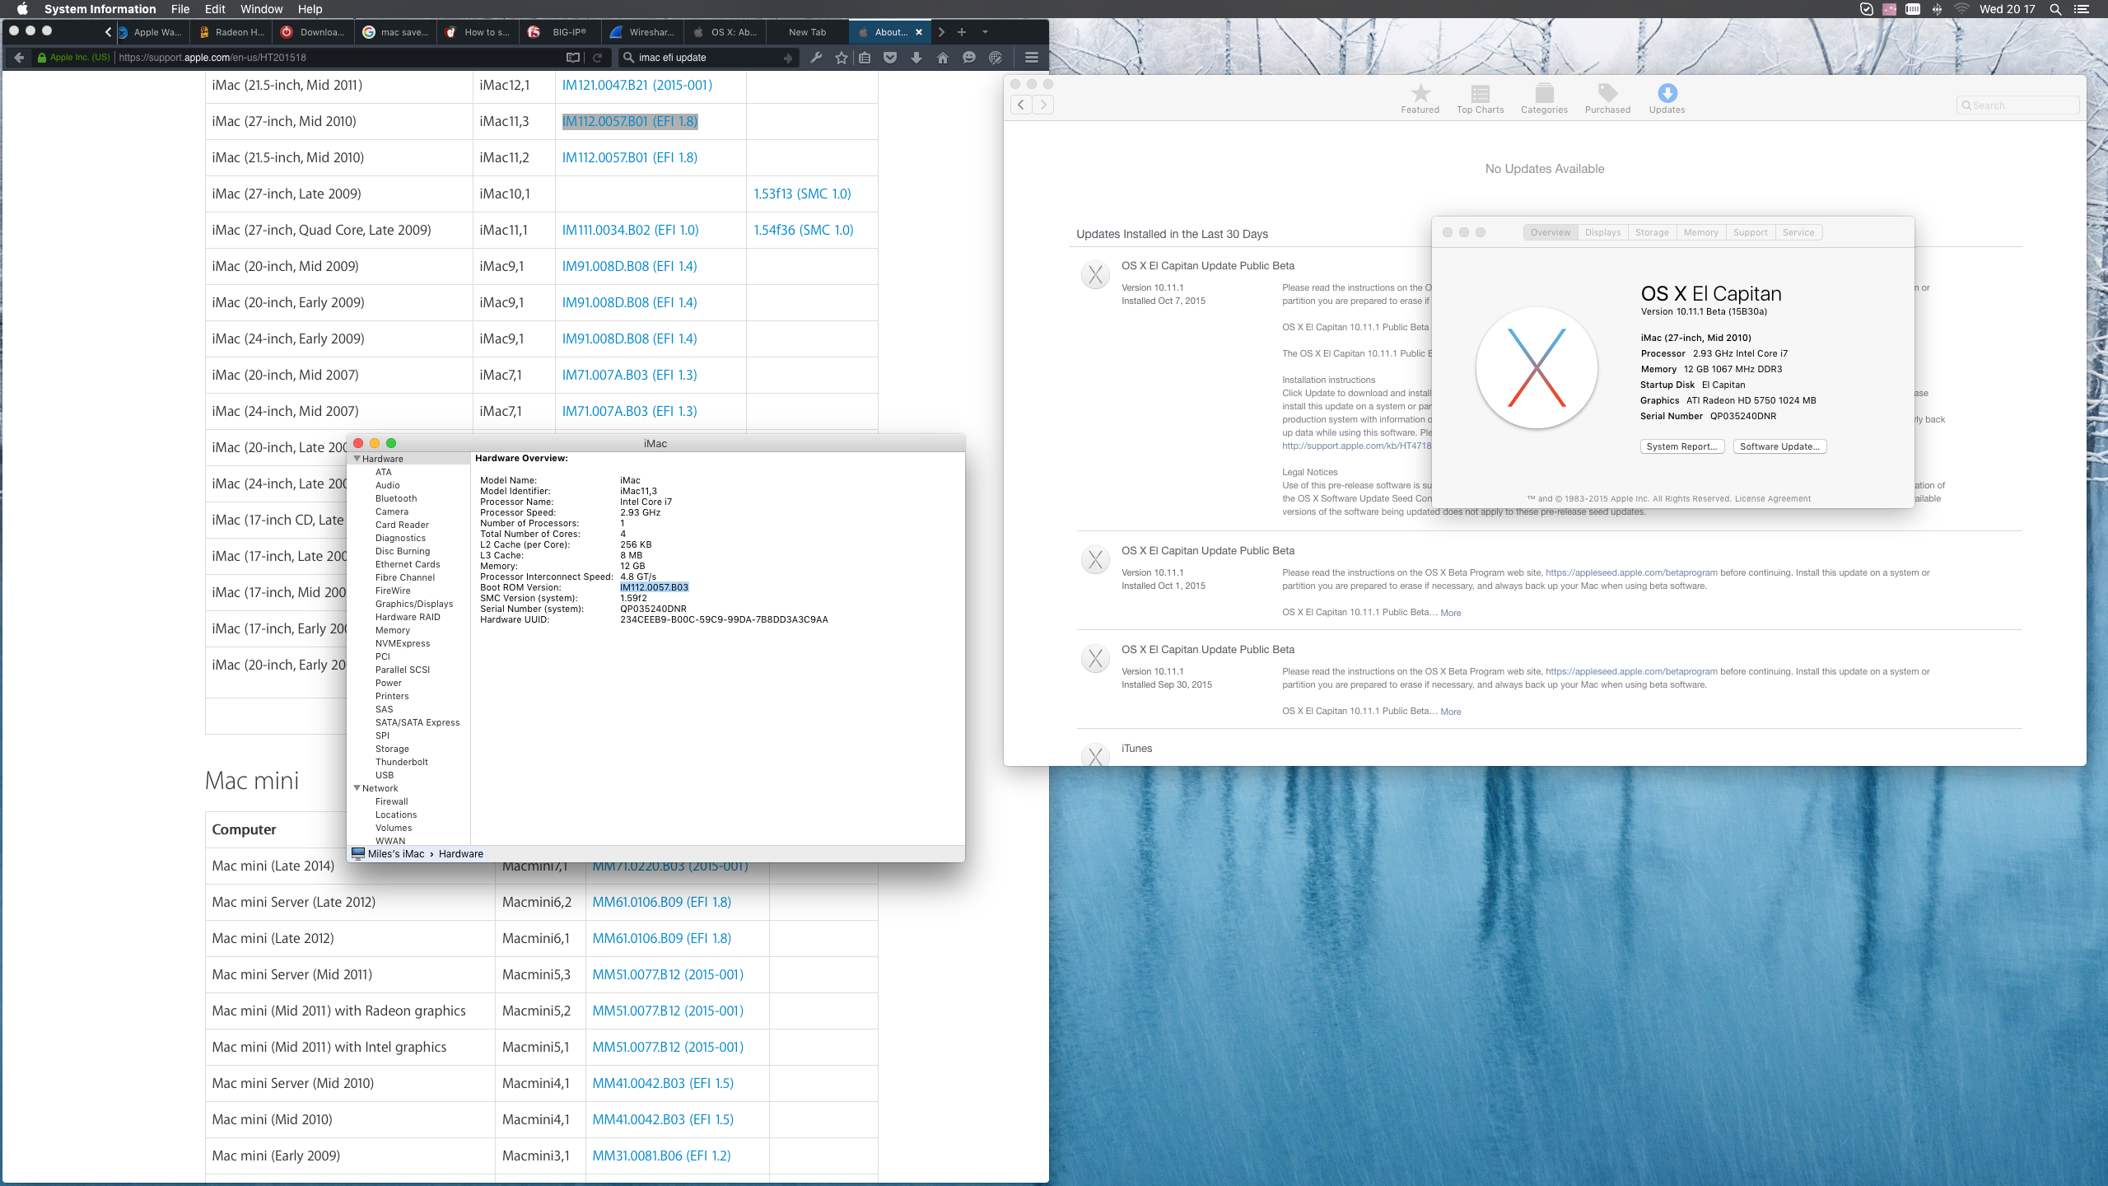
Task: Click the App Store back navigation arrow
Action: pos(1021,105)
